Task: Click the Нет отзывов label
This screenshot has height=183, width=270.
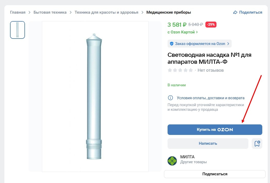Action: [211, 70]
